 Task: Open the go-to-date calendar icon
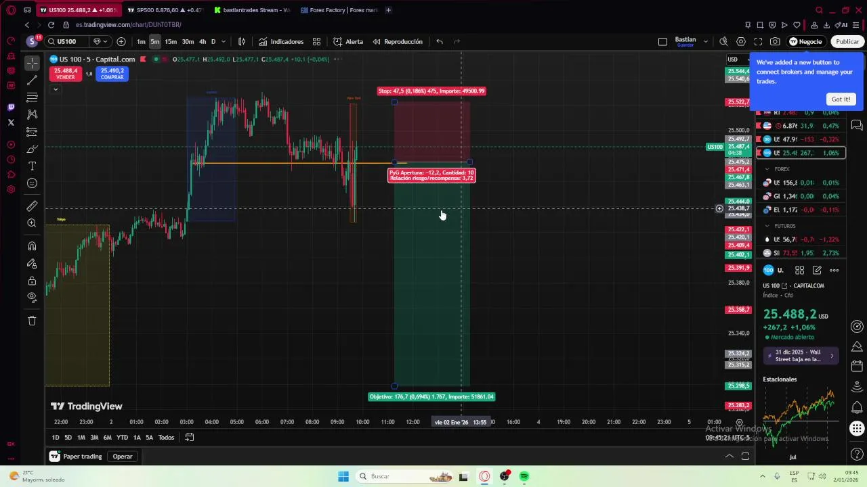tap(190, 438)
